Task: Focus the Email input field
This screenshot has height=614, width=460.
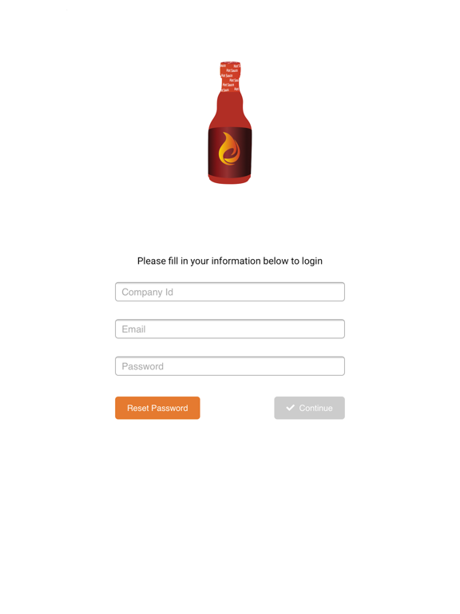Action: click(230, 329)
